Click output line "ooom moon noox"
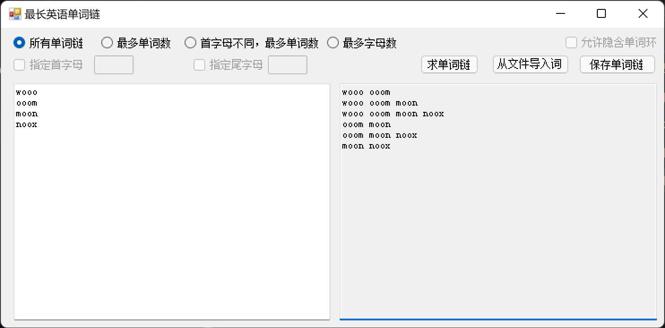This screenshot has width=665, height=328. pos(380,136)
